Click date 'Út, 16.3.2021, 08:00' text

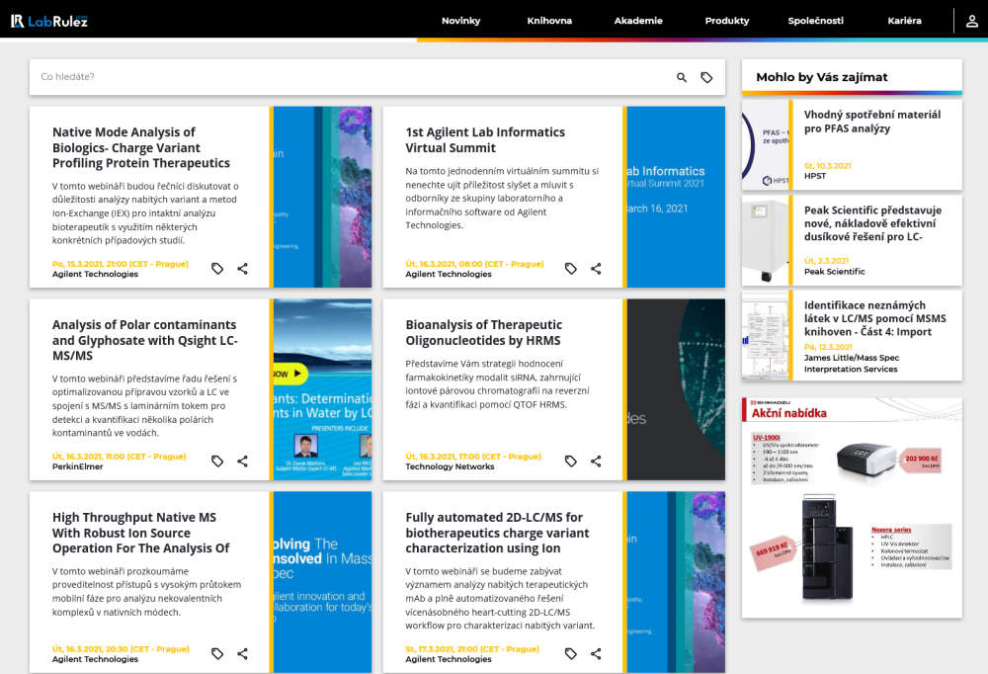[474, 264]
